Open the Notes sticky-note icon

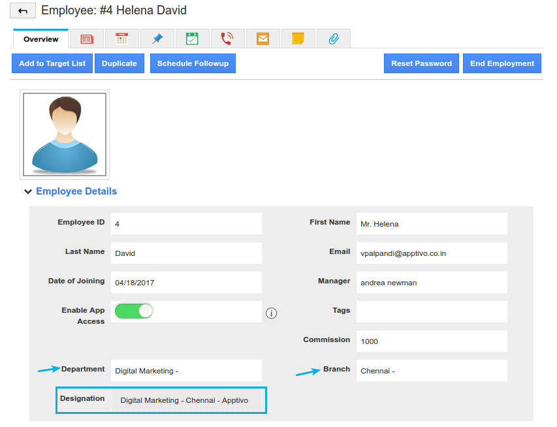pos(298,39)
